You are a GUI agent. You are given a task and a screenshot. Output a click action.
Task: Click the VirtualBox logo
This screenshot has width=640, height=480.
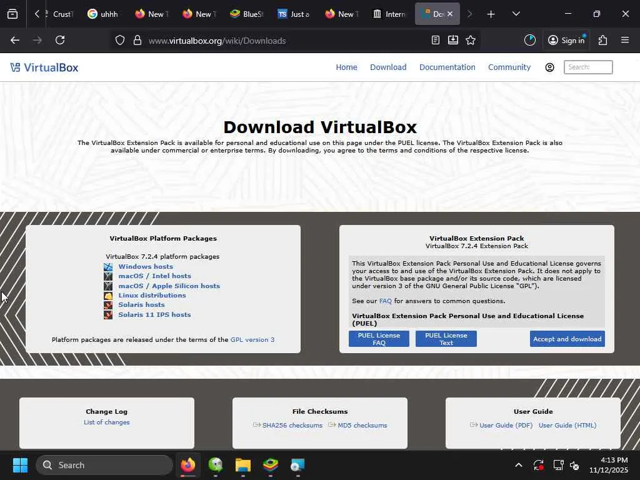click(x=44, y=67)
